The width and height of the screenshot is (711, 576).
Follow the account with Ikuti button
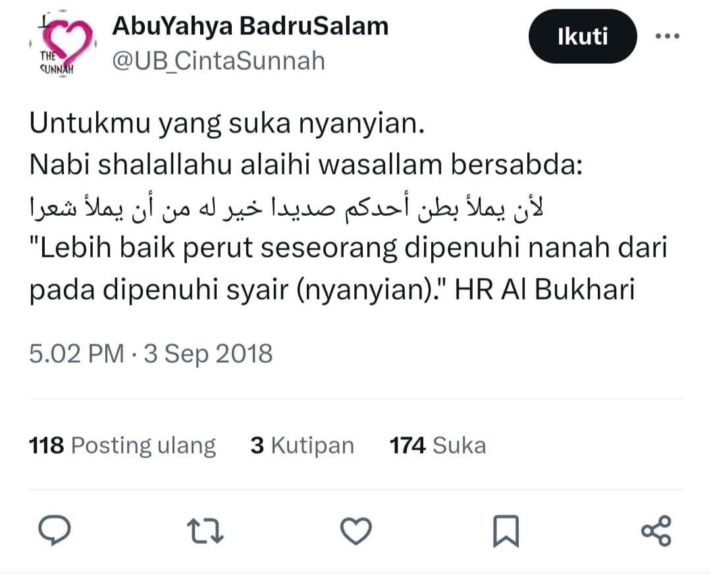583,36
